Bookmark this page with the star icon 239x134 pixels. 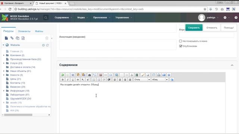(x=205, y=9)
